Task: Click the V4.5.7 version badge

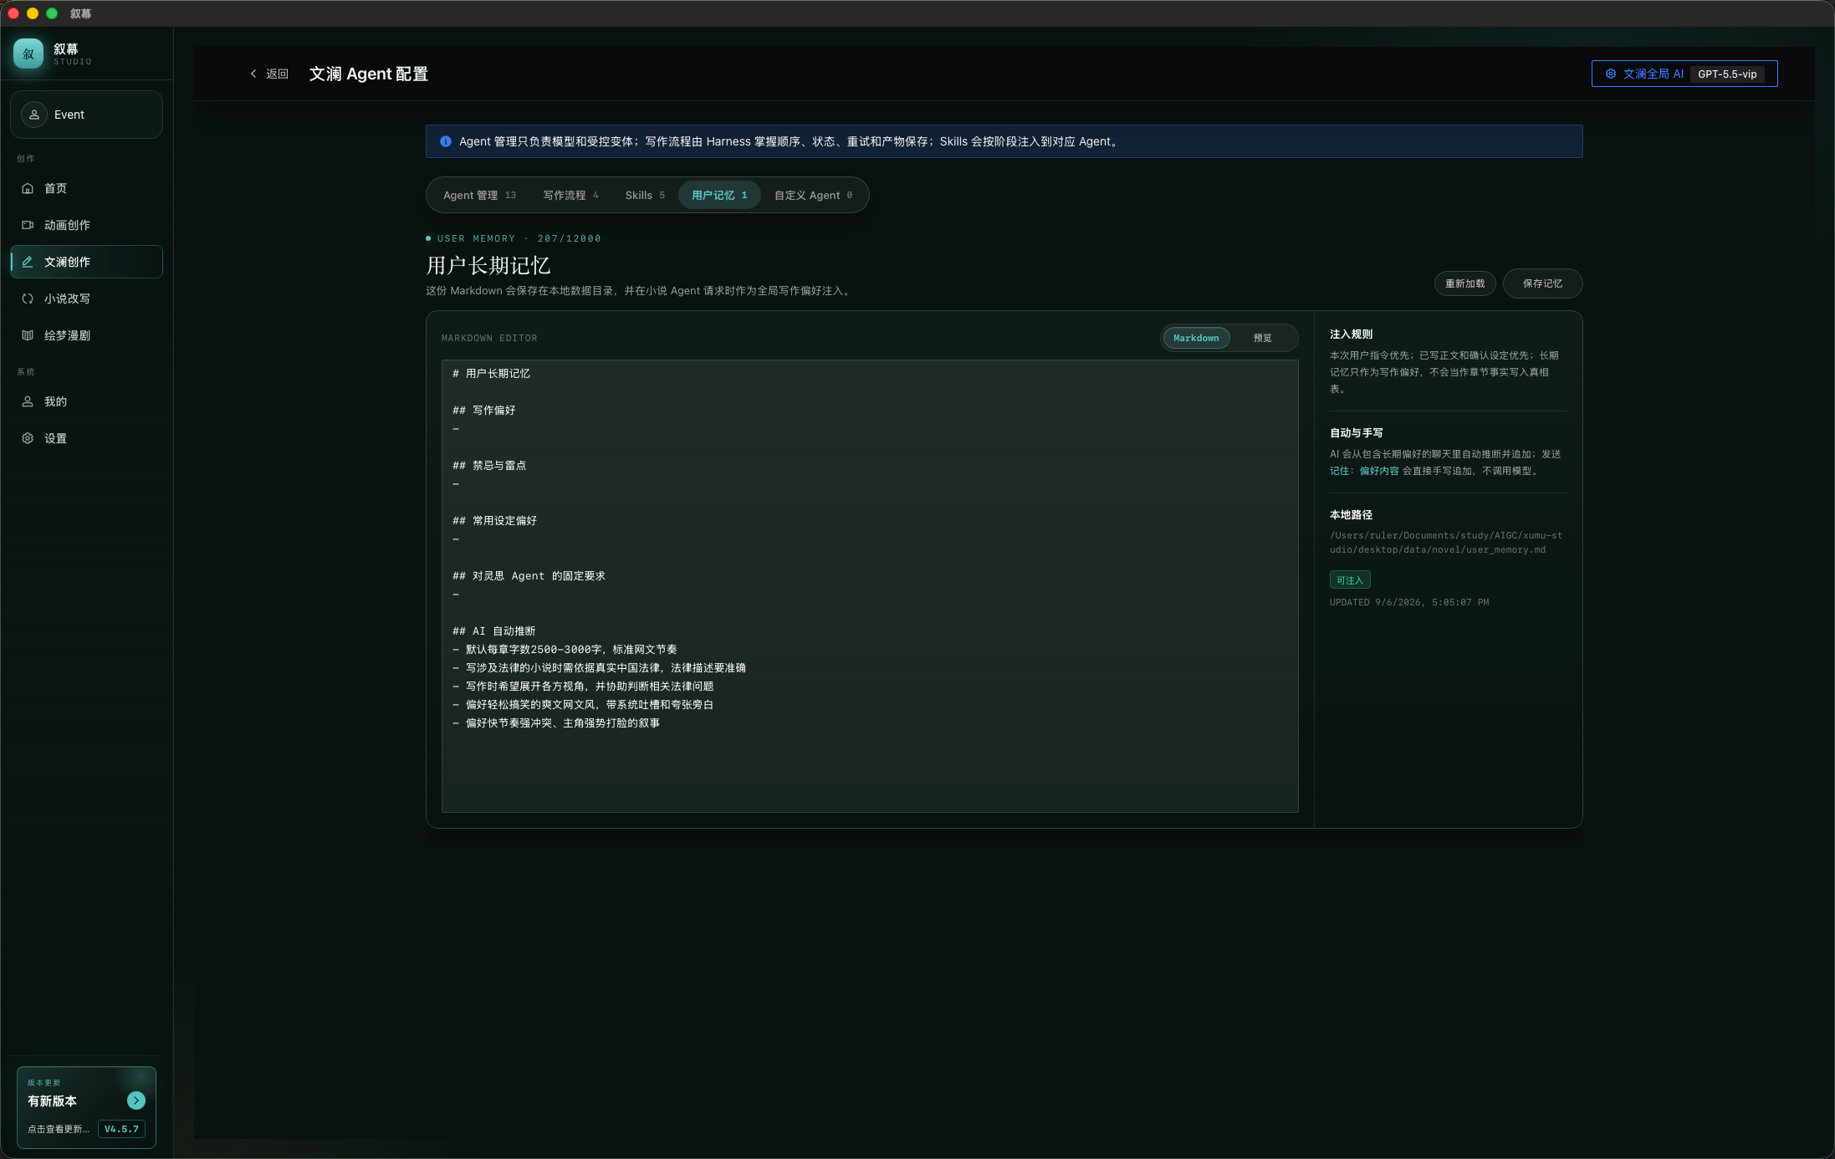Action: 121,1129
